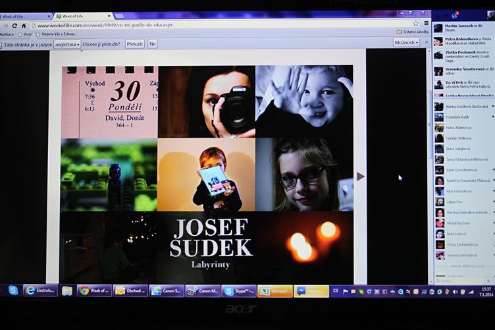Viewport: 495px width, 330px height.
Task: Open the Canon S taskbar window
Action: coord(167,291)
